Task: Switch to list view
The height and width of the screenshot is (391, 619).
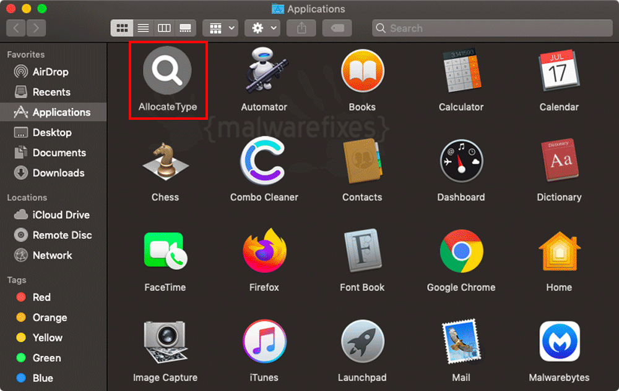Action: tap(143, 28)
